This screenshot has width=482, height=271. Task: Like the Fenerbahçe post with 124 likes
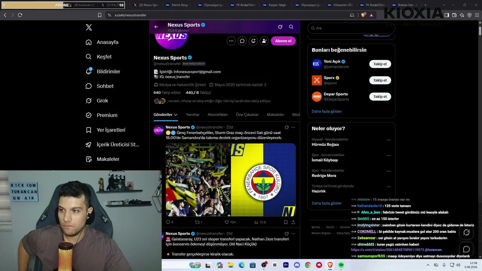[x=230, y=222]
